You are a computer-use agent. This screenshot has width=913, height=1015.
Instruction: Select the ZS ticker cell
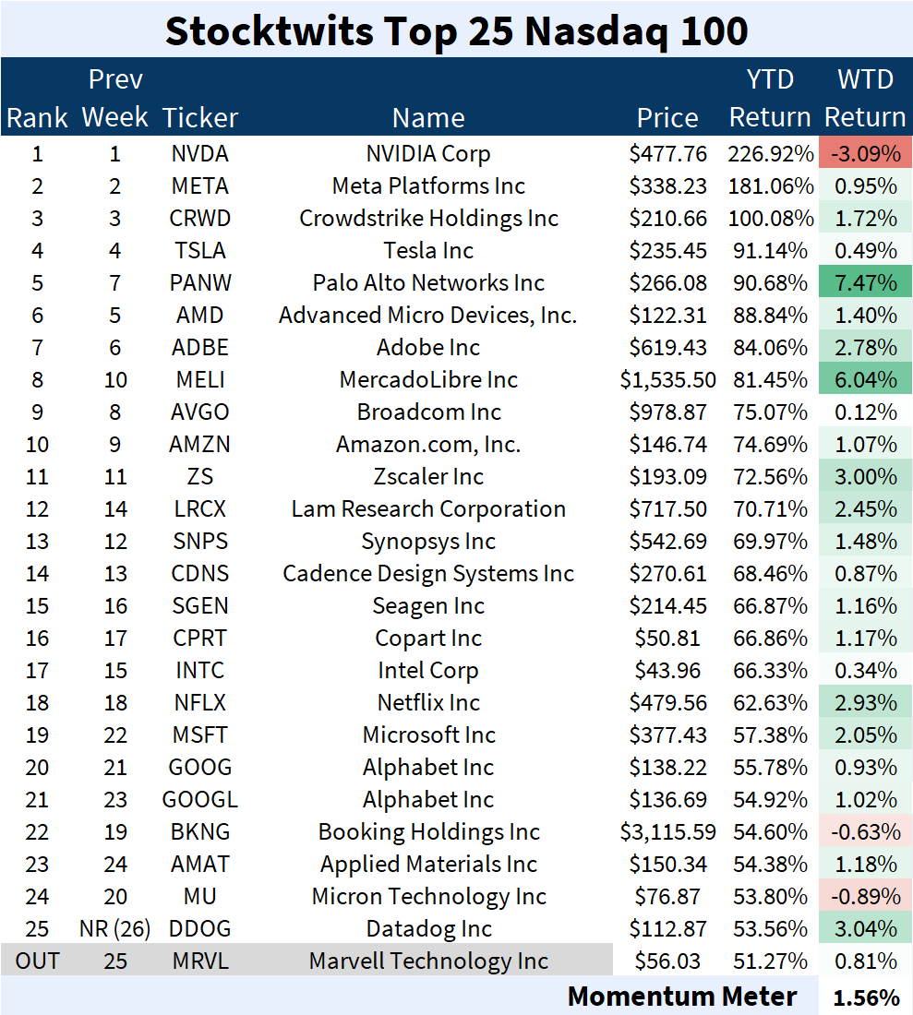coord(200,477)
